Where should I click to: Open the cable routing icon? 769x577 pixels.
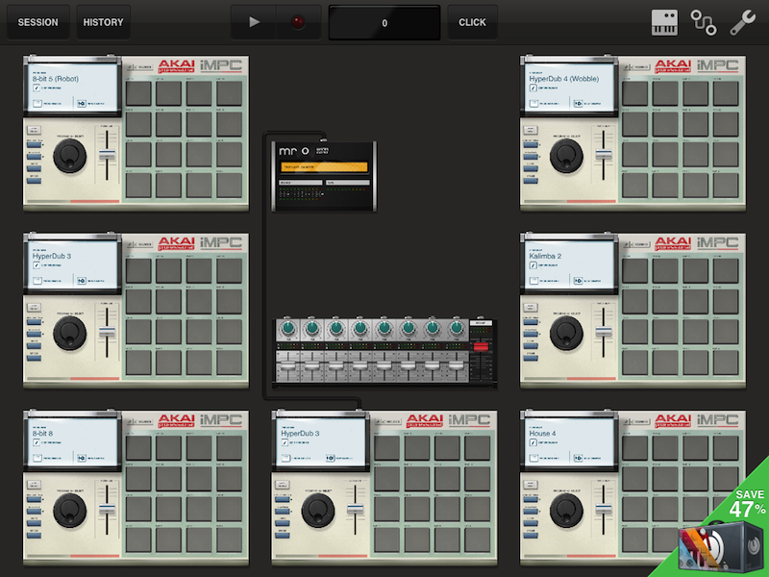[704, 22]
